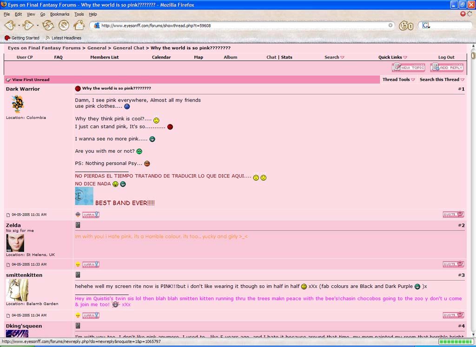Click the red post icon beside thread title
Viewport: 476px width, 347px height.
[78, 89]
